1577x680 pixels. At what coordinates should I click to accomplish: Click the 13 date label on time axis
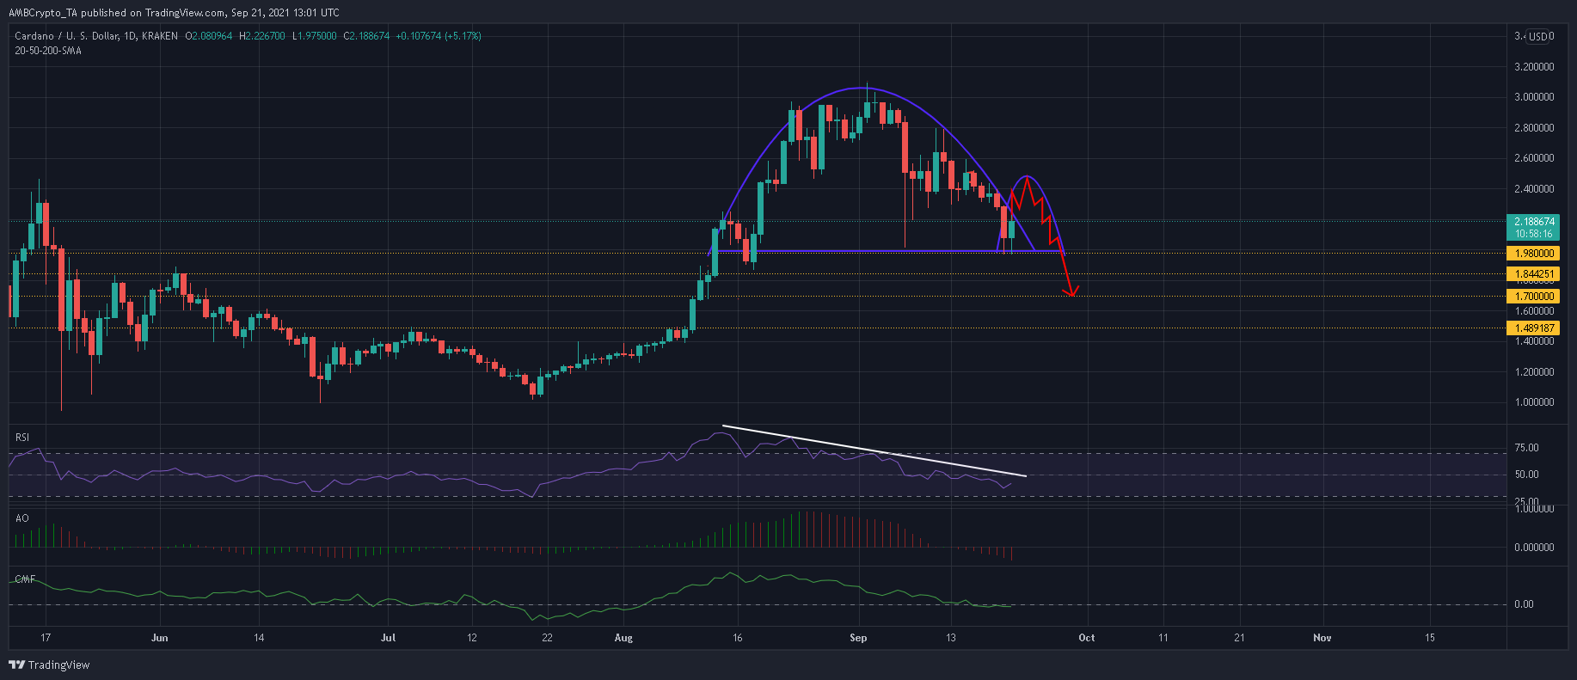pos(950,638)
